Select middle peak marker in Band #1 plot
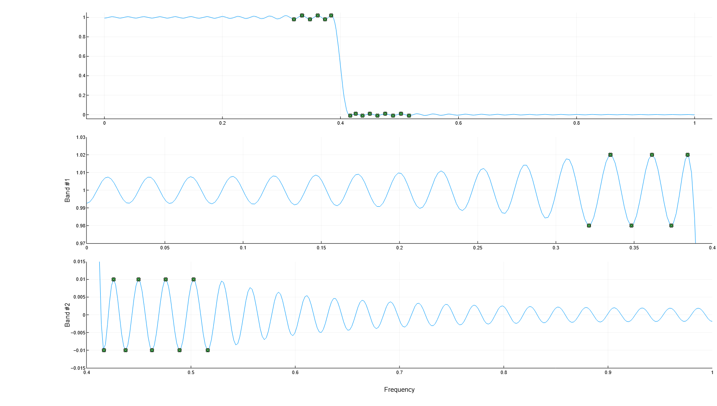Screen dimensions: 717x406 [x=652, y=155]
